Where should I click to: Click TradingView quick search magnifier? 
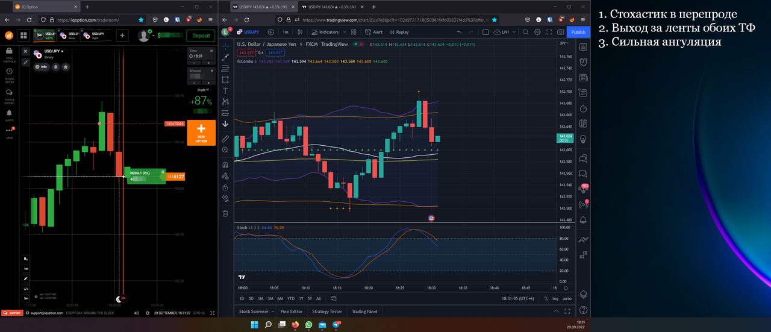click(525, 32)
